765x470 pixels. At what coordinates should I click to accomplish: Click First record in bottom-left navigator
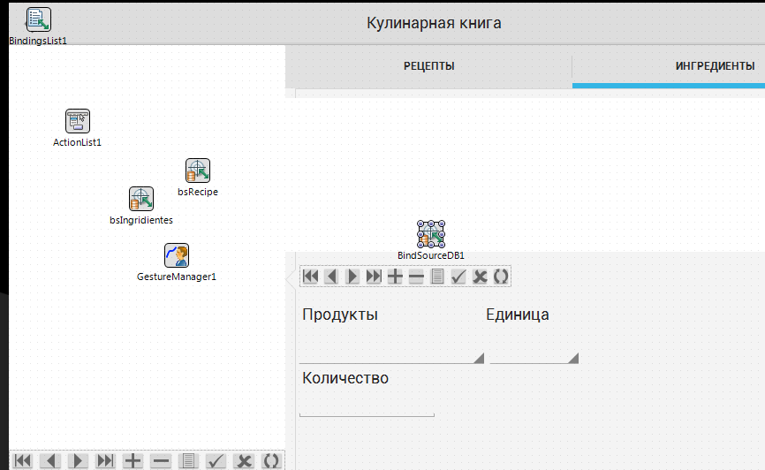point(22,460)
